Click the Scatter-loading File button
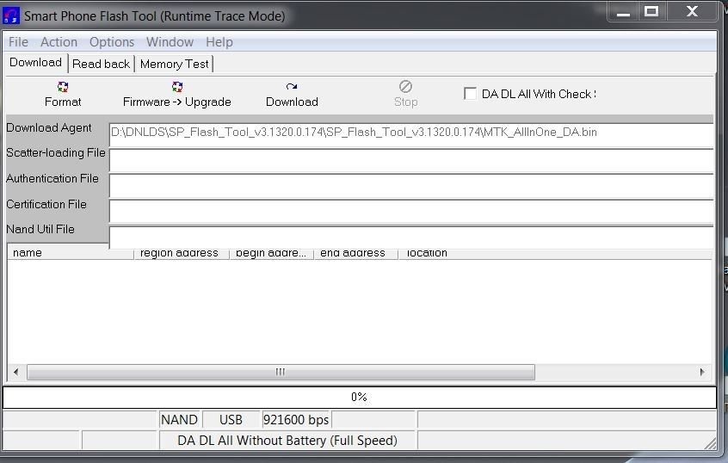 (56, 153)
